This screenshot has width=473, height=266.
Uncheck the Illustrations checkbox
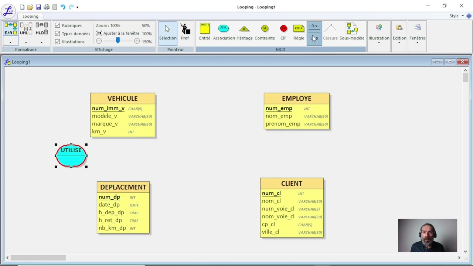click(x=57, y=42)
